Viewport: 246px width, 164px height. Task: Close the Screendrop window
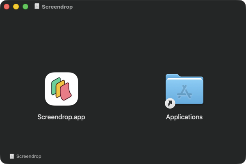pos(7,7)
